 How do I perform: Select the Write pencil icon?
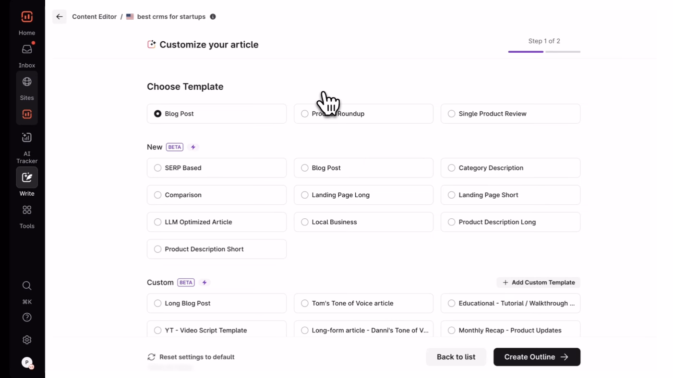(x=27, y=177)
